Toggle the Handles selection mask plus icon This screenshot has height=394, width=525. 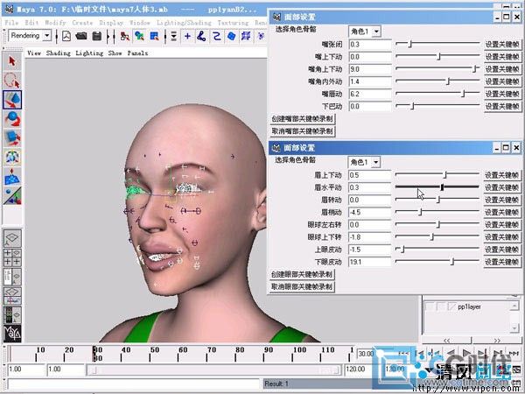[x=187, y=36]
